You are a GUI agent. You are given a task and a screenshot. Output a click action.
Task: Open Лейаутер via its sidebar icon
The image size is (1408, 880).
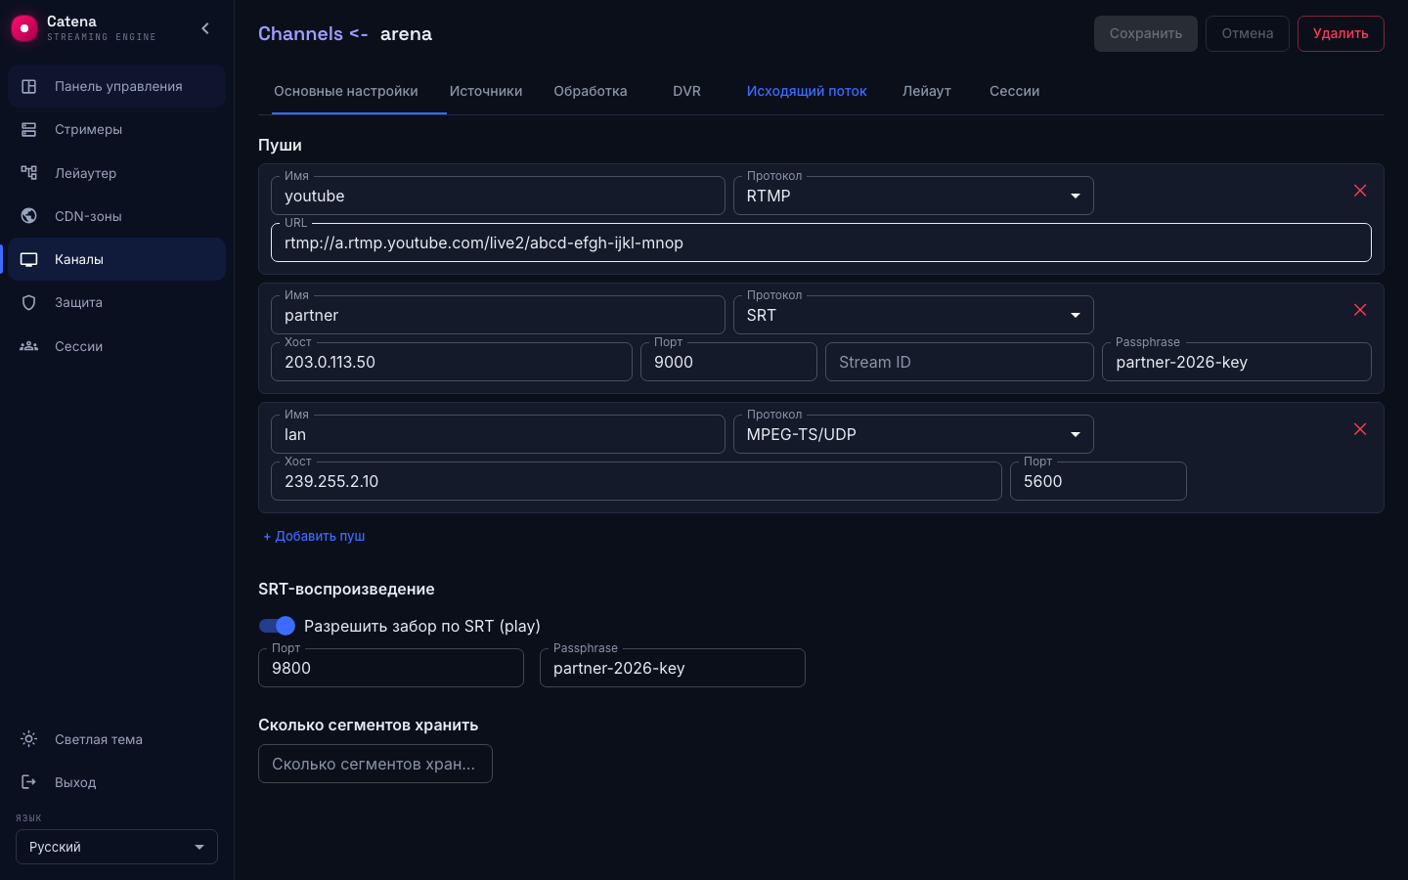(29, 173)
